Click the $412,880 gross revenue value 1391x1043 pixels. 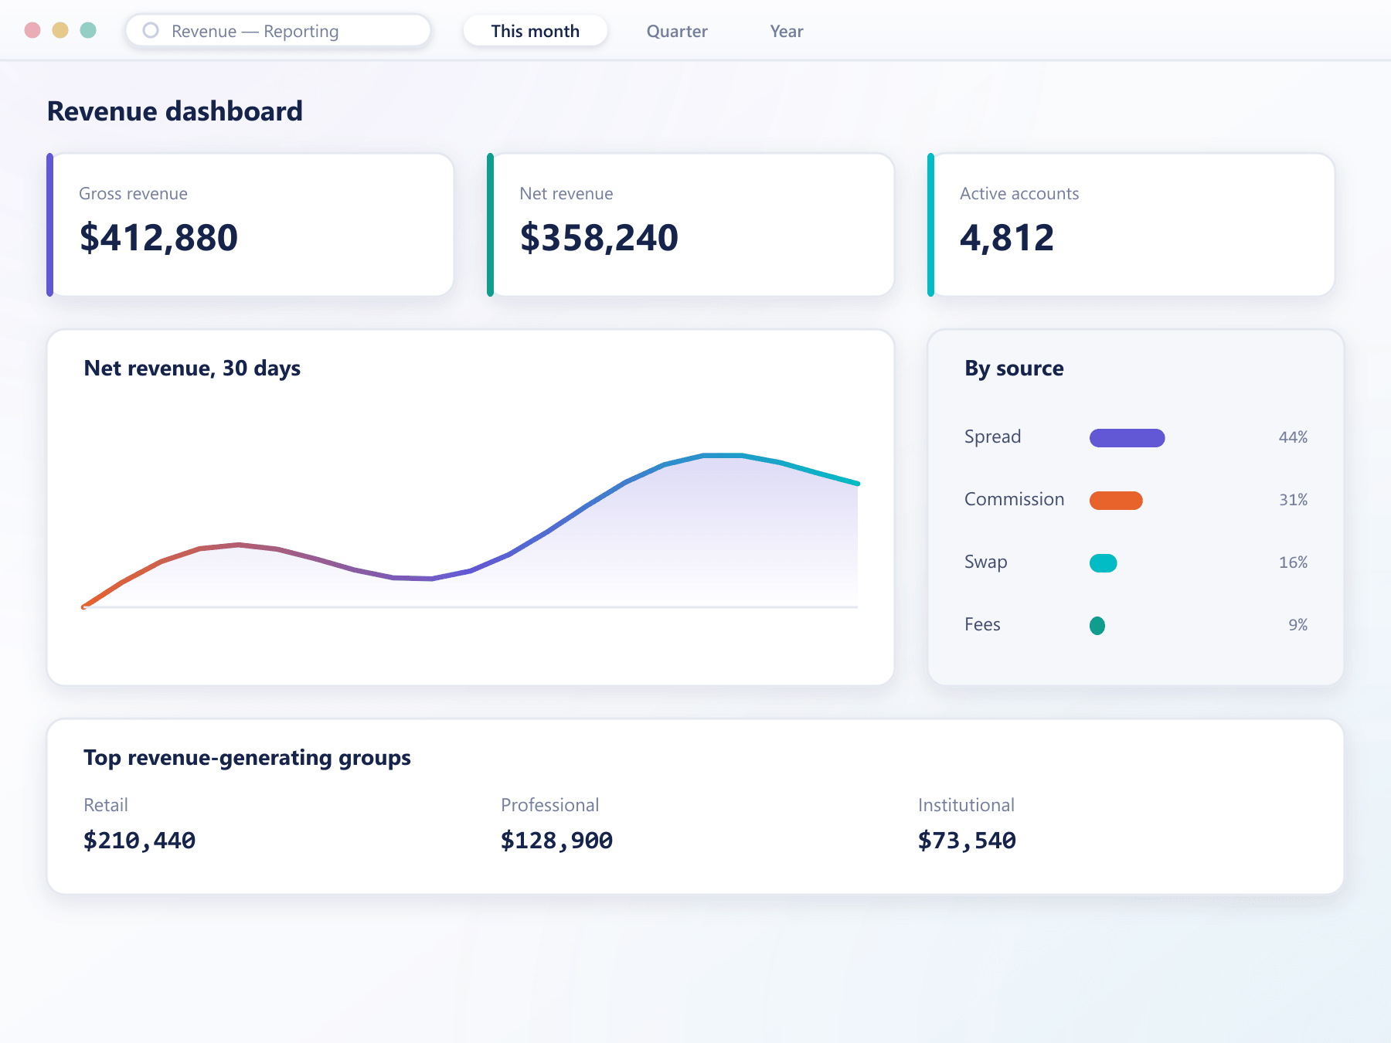[158, 237]
